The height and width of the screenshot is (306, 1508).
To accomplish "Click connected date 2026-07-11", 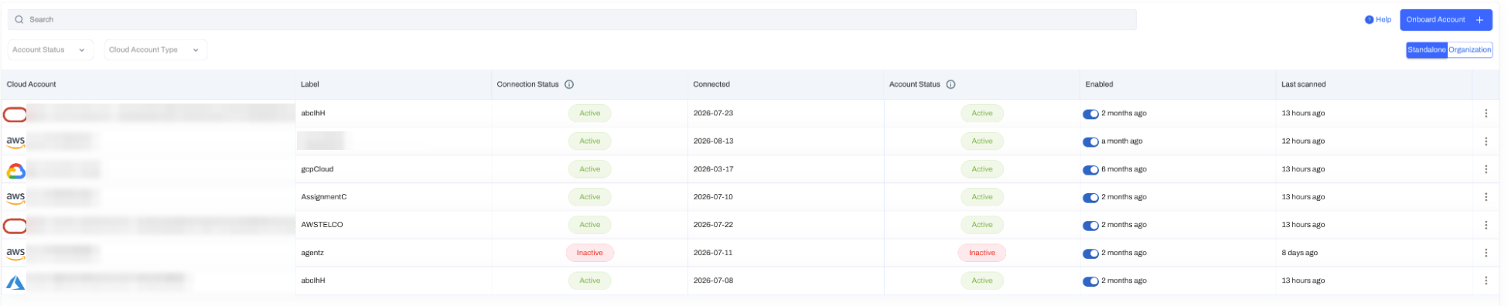I will pyautogui.click(x=713, y=253).
